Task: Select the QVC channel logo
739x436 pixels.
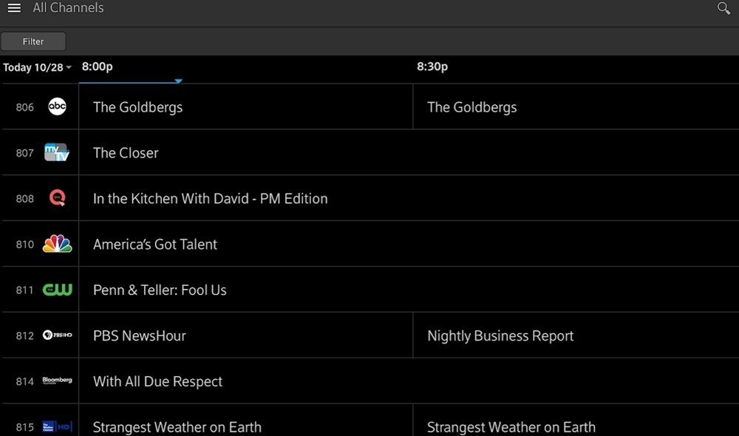Action: (57, 198)
